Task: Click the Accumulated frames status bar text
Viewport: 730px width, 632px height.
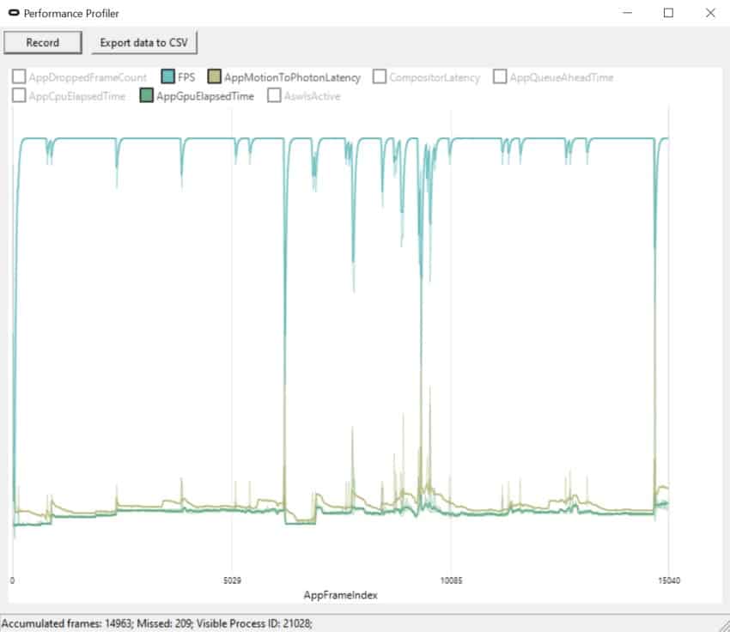Action: (157, 623)
